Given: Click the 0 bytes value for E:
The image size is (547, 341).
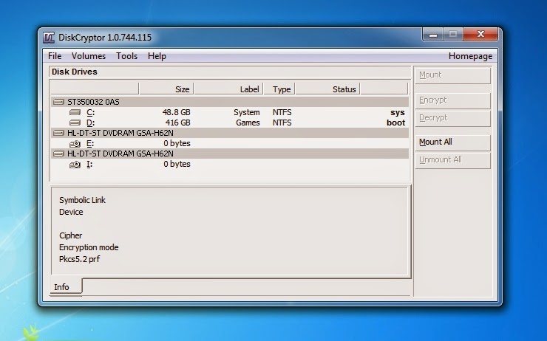Looking at the screenshot, I should click(x=177, y=143).
